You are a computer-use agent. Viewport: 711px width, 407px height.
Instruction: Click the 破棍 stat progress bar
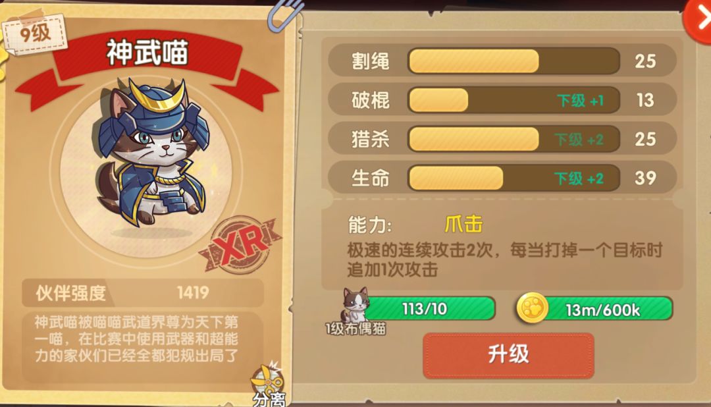(x=513, y=100)
